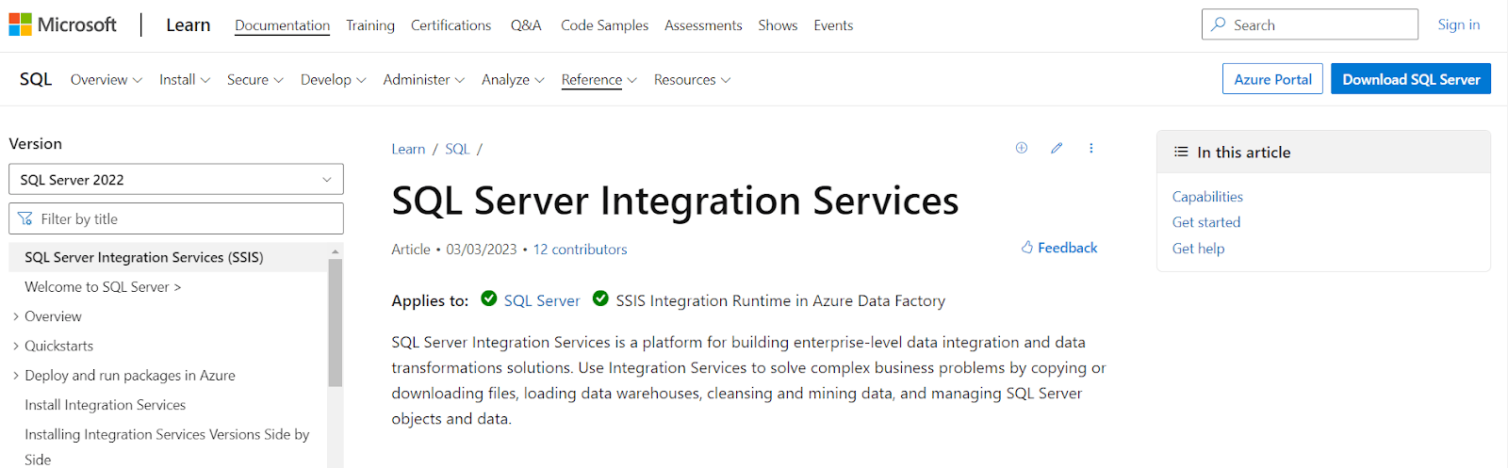1508x468 pixels.
Task: Click the sidebar scrollbar thumb
Action: click(x=336, y=322)
